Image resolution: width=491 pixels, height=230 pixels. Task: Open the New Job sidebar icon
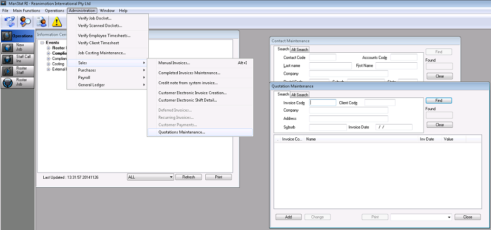click(x=8, y=48)
